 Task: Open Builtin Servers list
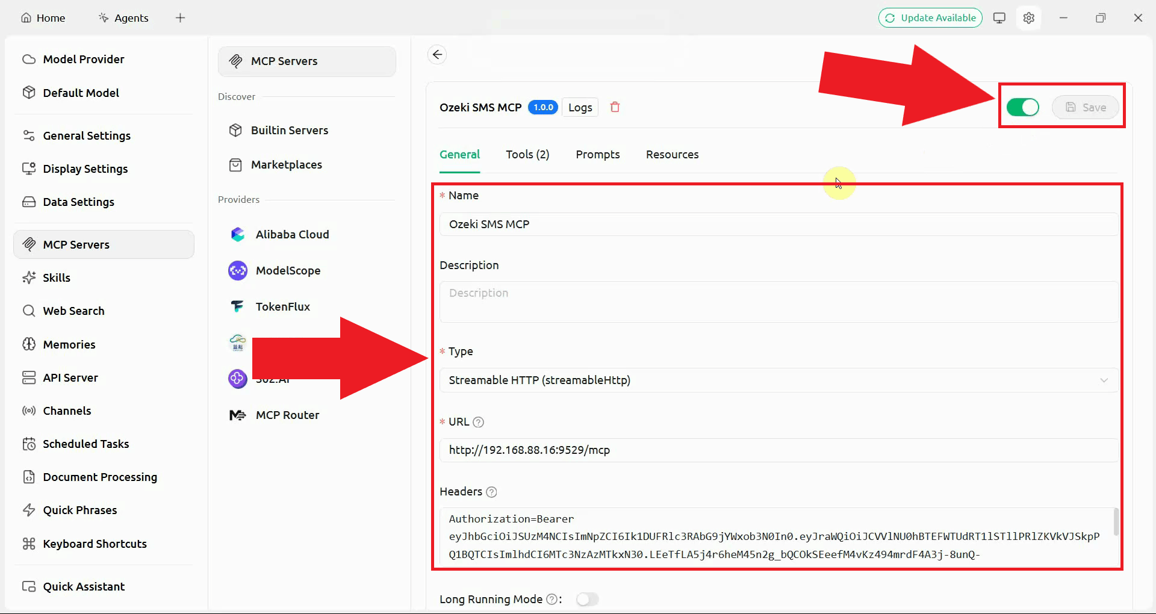[306, 130]
